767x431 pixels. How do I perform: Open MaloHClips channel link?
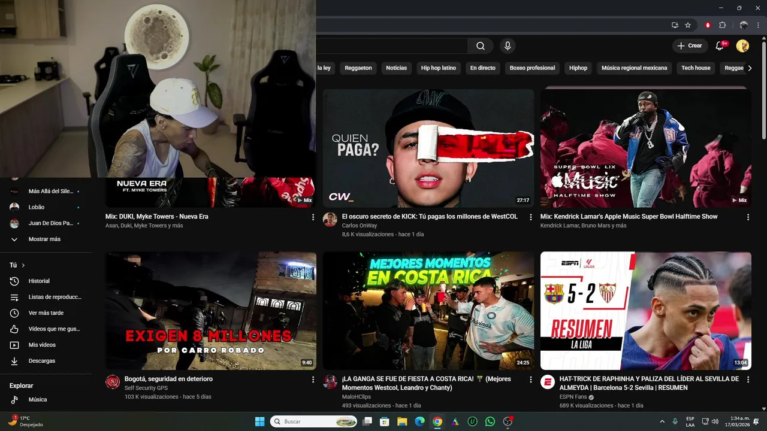coord(357,397)
